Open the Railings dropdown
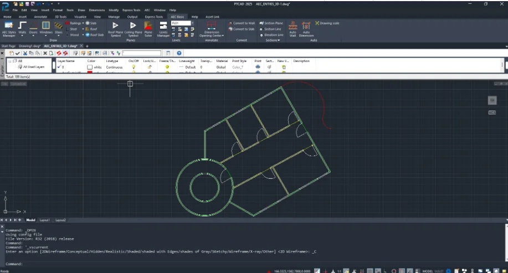Viewport: 508px width, 273px height. [x=83, y=23]
